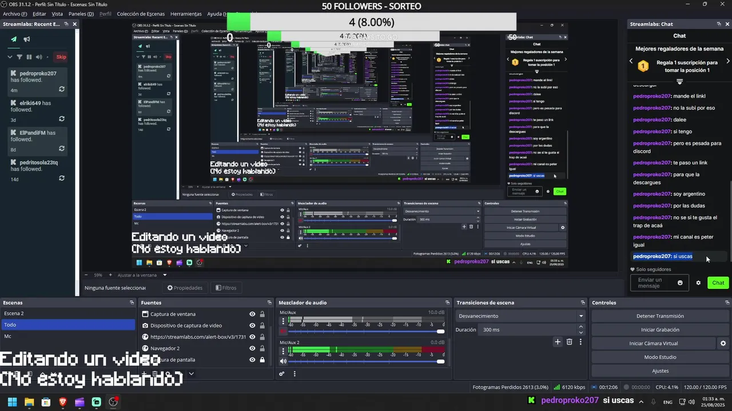Open the Vista menu
The width and height of the screenshot is (732, 411).
[x=57, y=14]
